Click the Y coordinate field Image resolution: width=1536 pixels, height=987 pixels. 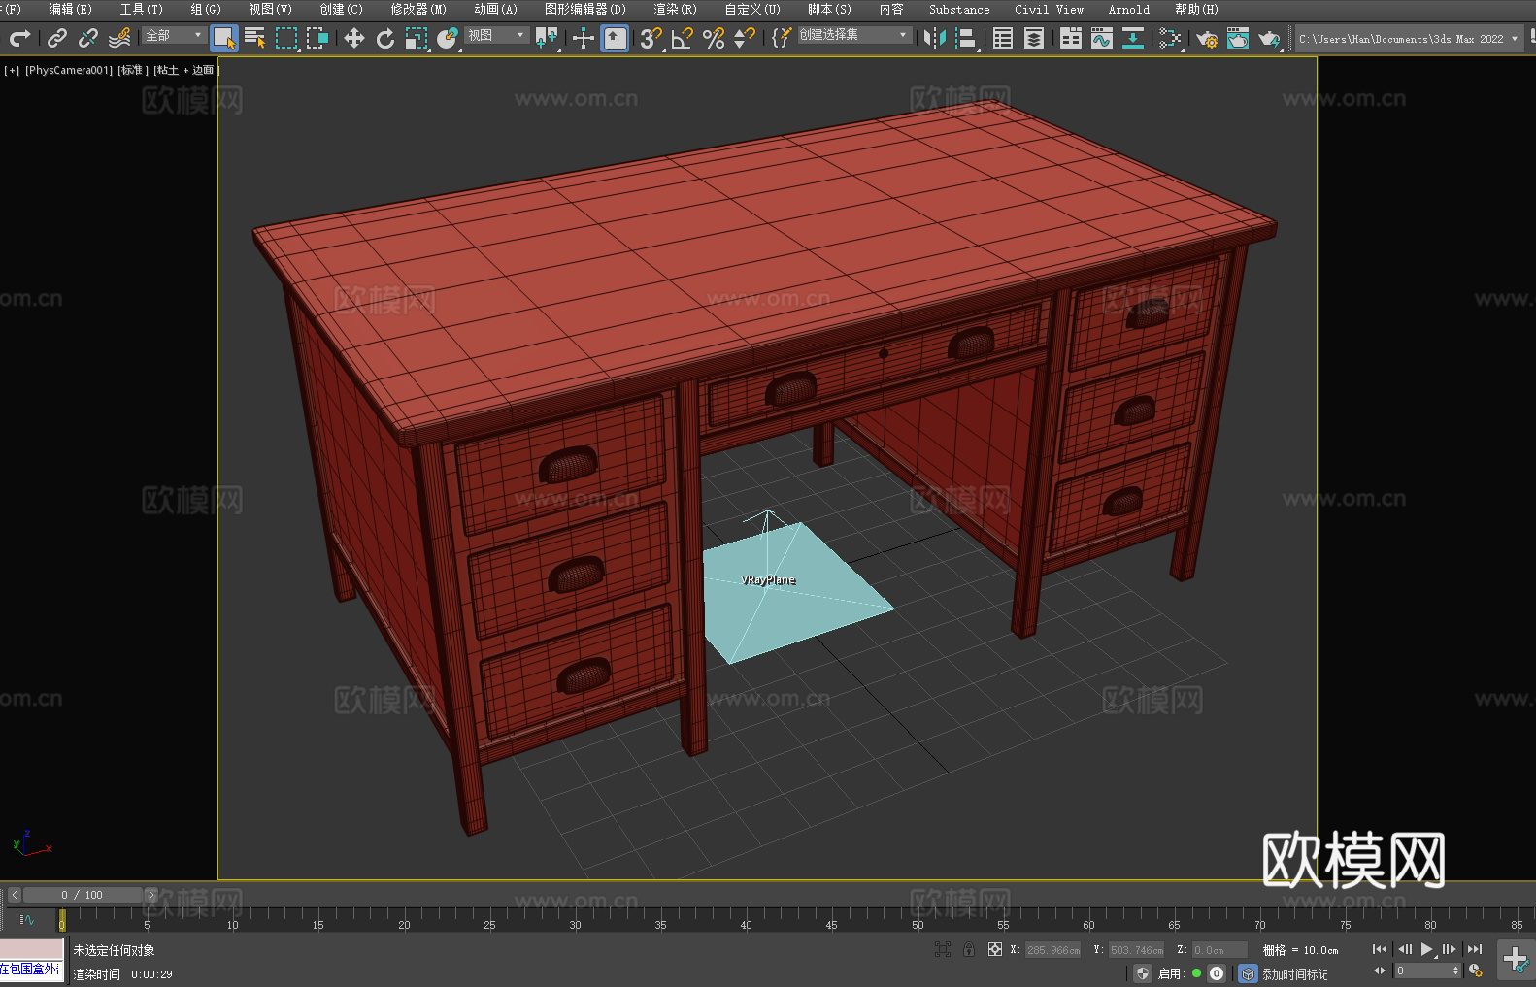point(1136,950)
